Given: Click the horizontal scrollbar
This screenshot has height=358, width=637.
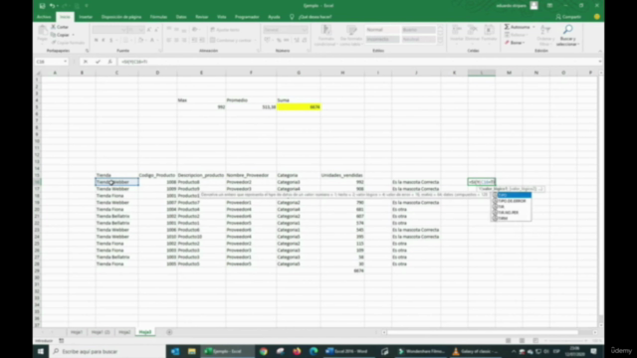Looking at the screenshot, I should coord(483,332).
